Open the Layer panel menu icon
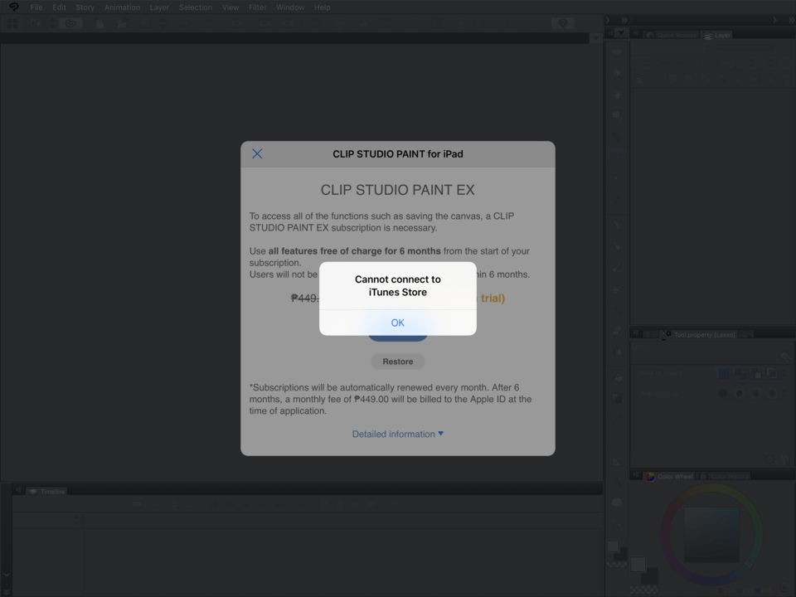 pos(636,33)
